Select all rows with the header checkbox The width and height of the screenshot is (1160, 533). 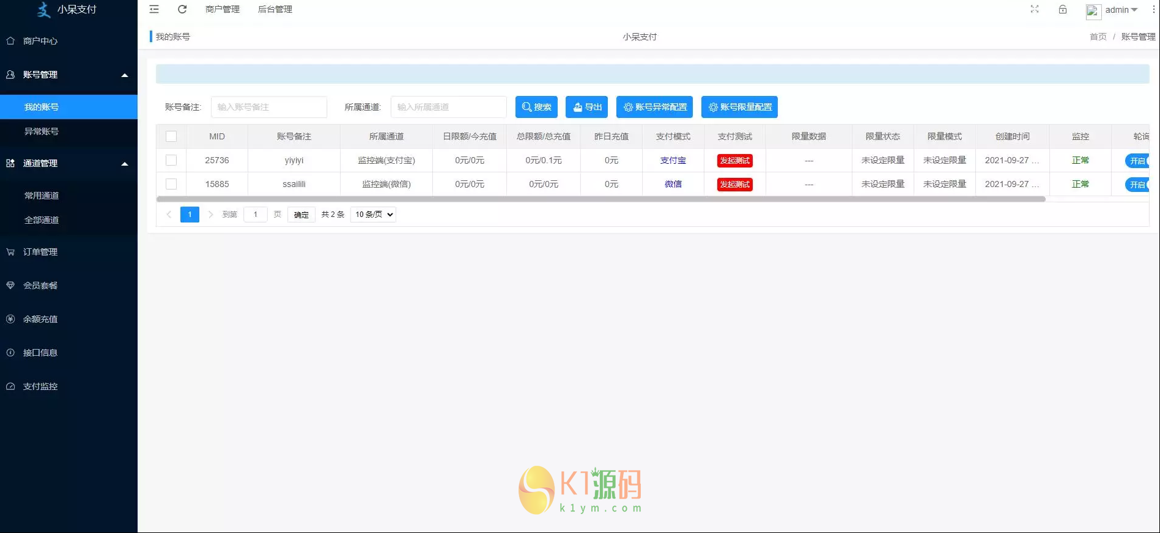pyautogui.click(x=171, y=136)
